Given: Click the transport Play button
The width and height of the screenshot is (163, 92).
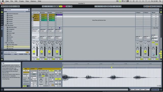Looking at the screenshot, I should [54, 6].
